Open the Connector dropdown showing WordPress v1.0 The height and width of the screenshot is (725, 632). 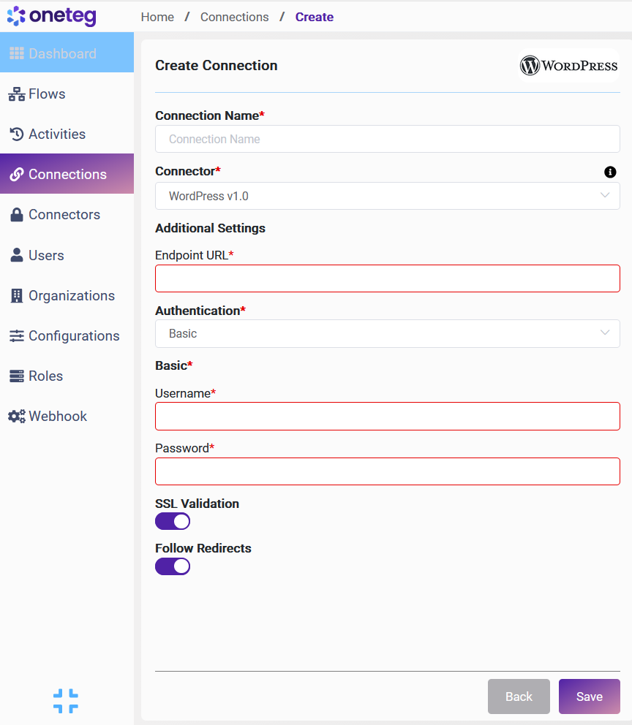click(x=387, y=196)
